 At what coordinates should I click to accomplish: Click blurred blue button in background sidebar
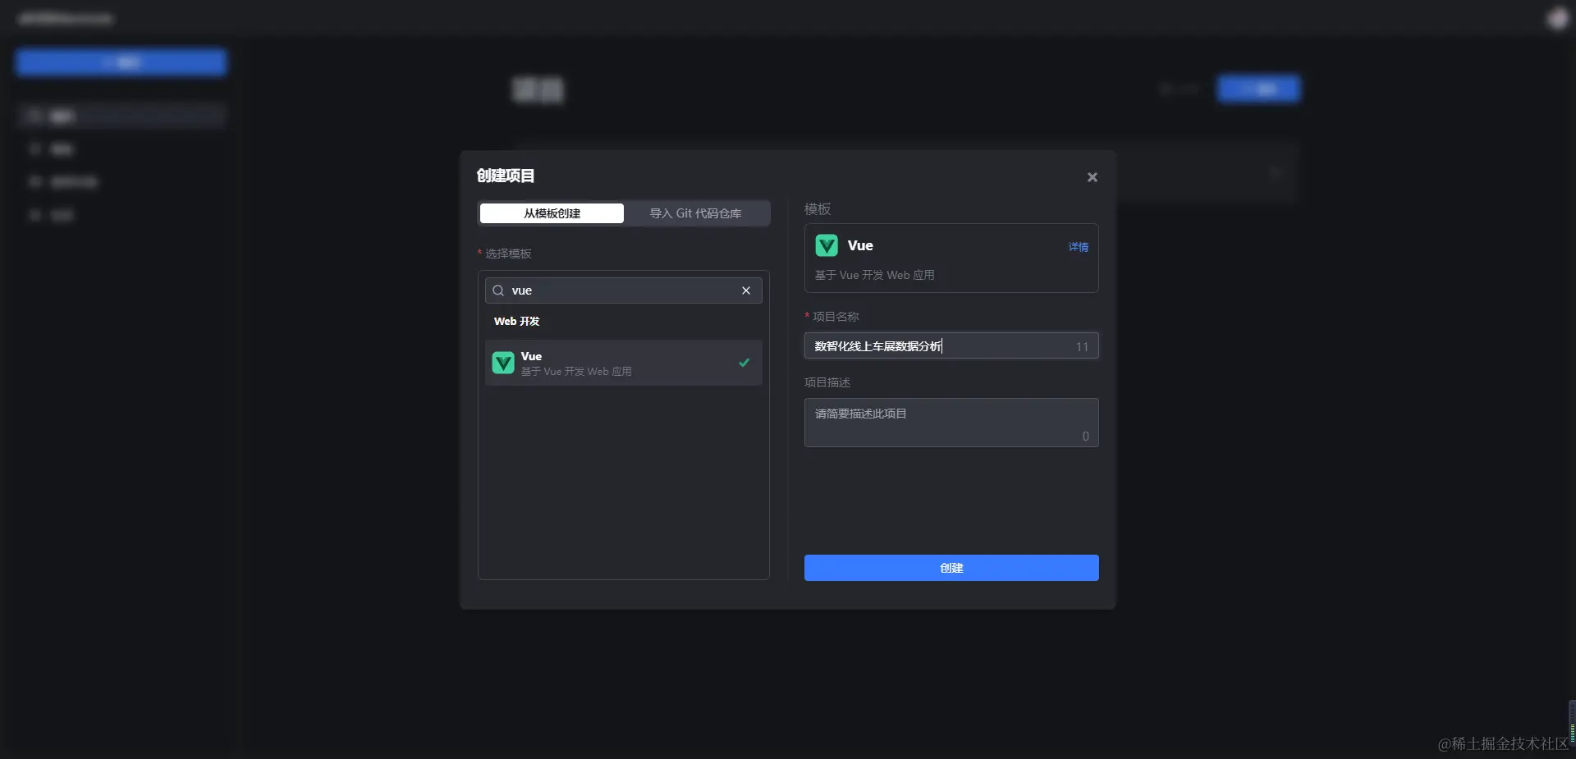point(121,62)
